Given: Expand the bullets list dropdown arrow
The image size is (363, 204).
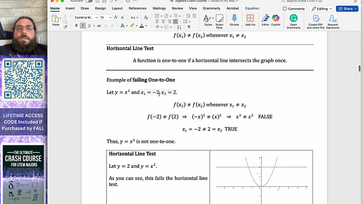Looking at the screenshot, I should 161,16.
